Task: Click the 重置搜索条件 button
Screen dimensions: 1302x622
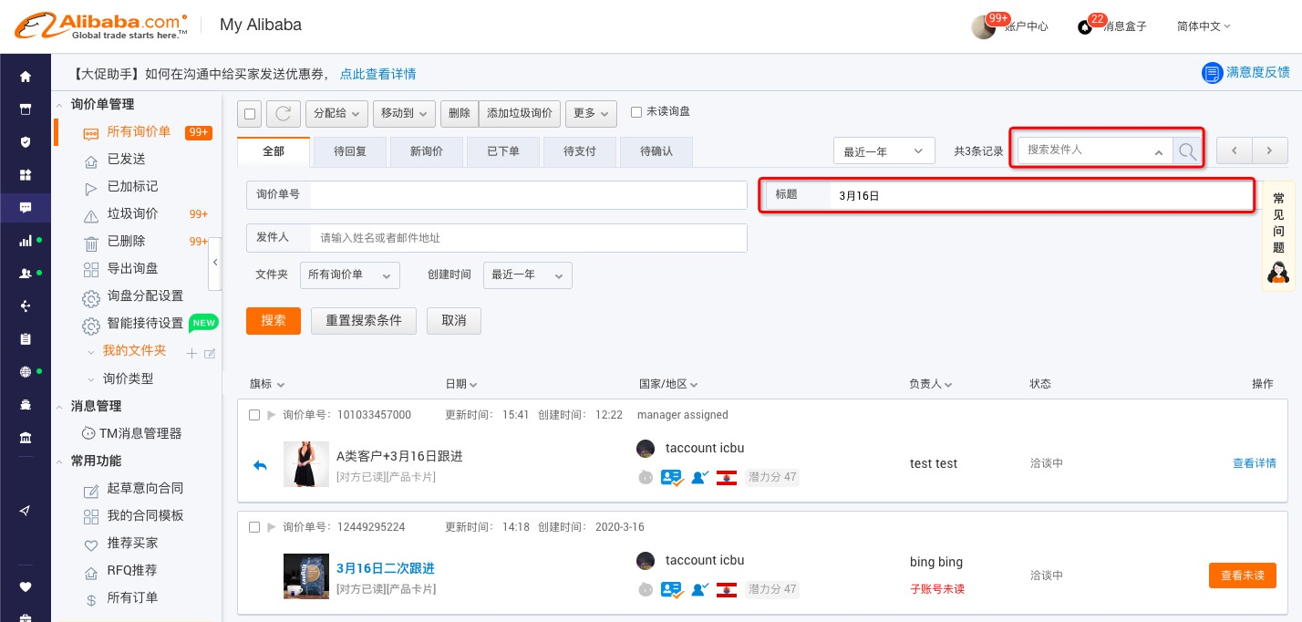Action: click(x=364, y=321)
